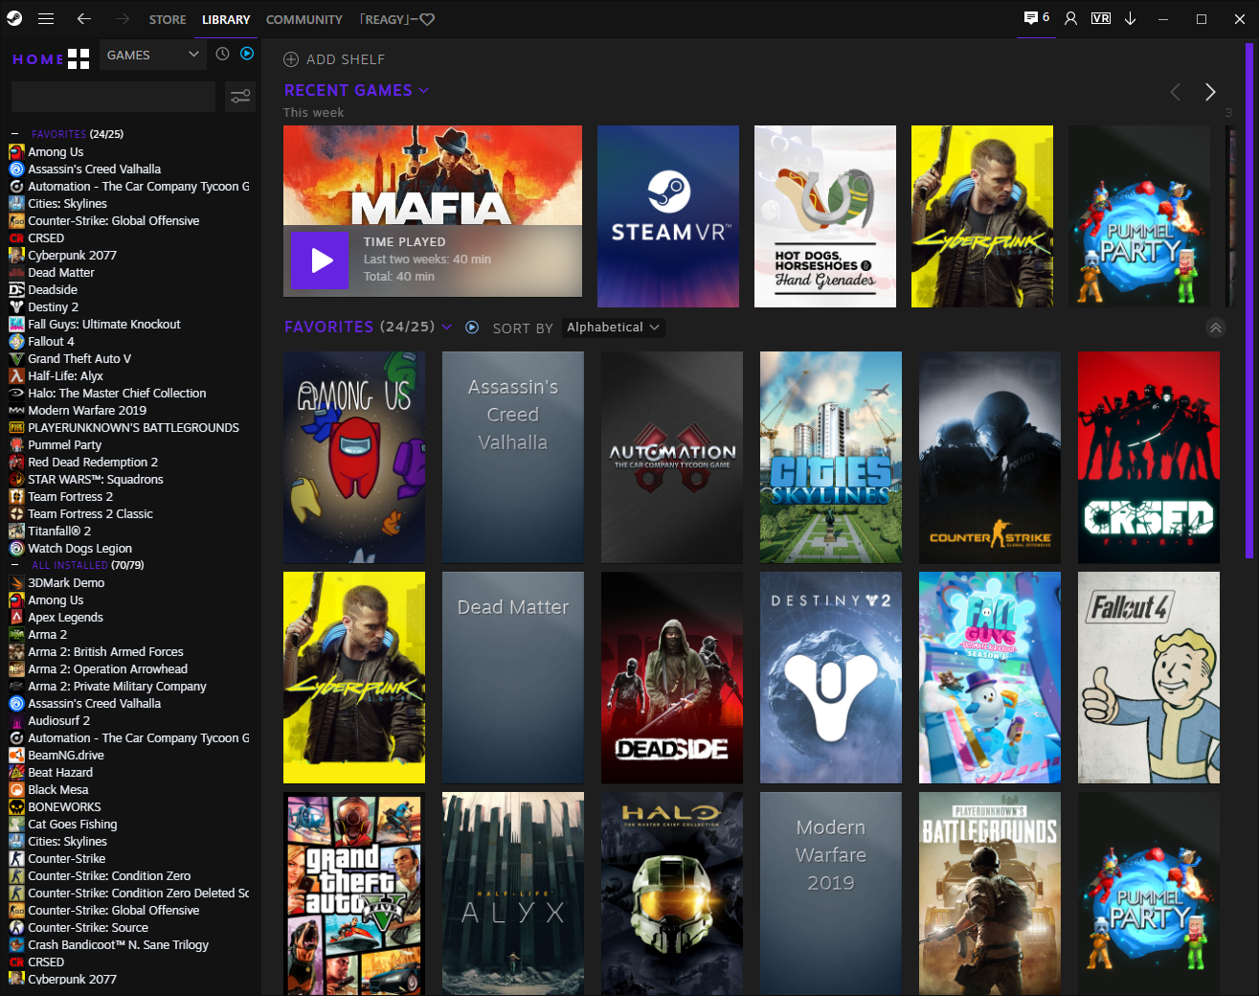The width and height of the screenshot is (1259, 996).
Task: Launch VR mode with VR icon
Action: [x=1101, y=19]
